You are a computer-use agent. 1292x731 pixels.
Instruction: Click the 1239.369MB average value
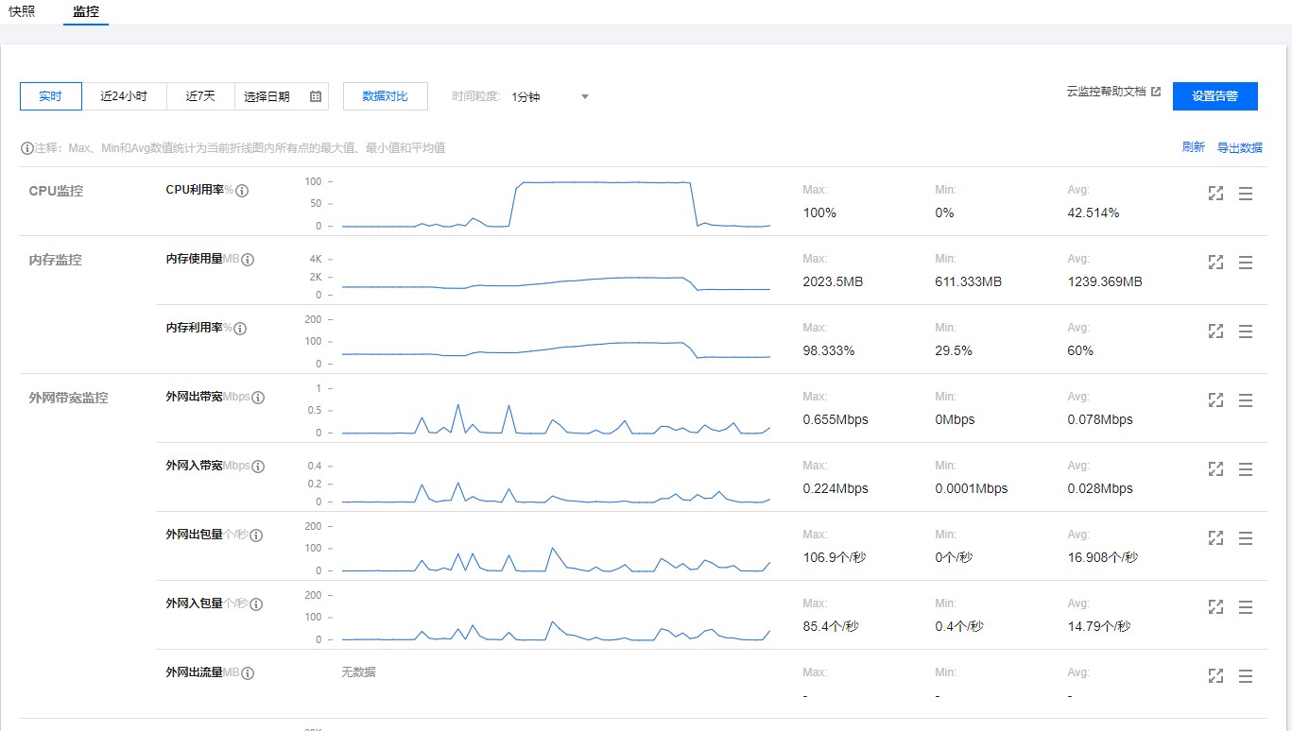point(1105,281)
